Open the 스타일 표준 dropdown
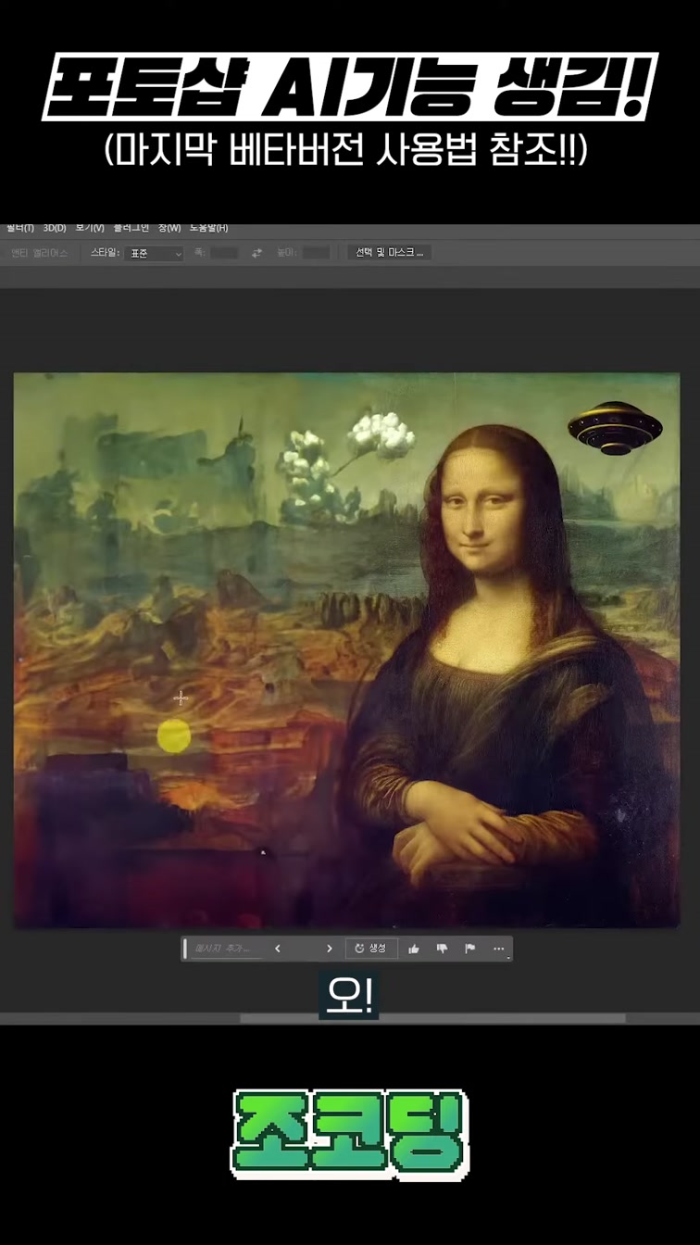 (x=155, y=253)
